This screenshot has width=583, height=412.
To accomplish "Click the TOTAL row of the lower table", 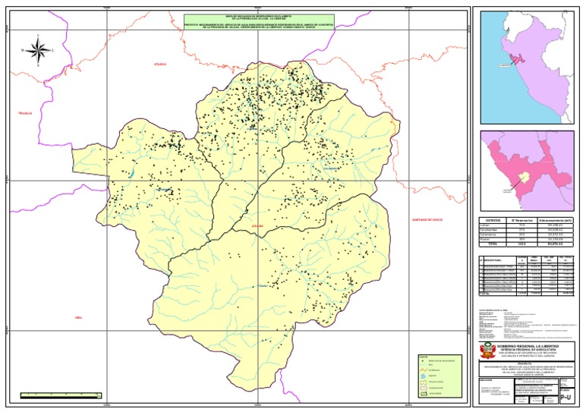I will pos(526,294).
